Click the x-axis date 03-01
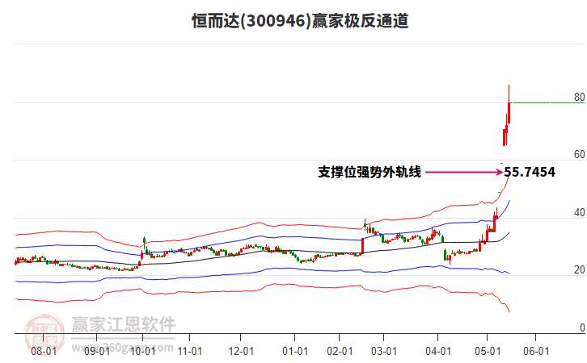Viewport: 587px width, 363px height. click(x=384, y=352)
